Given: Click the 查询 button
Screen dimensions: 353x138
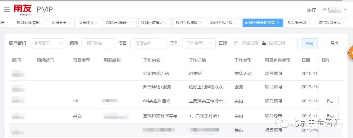Looking at the screenshot, I should (x=309, y=43).
